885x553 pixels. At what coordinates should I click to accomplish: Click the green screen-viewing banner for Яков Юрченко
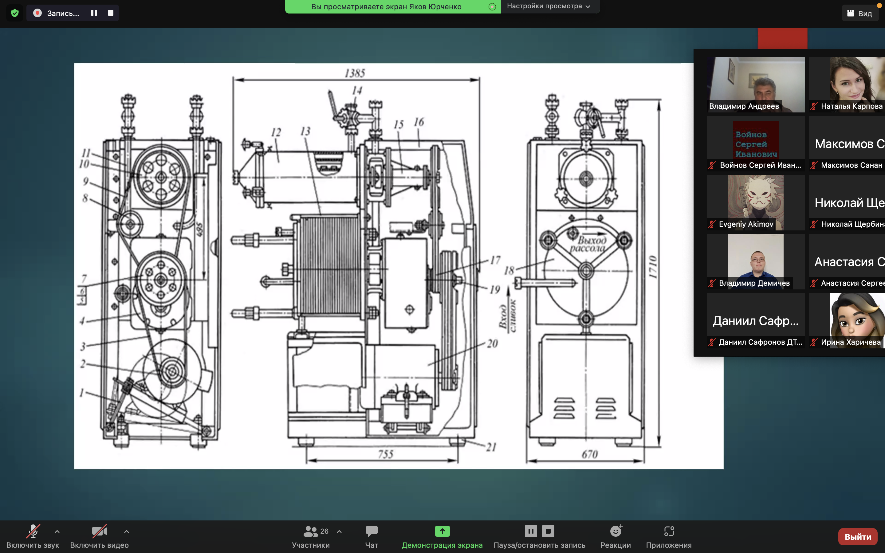(386, 6)
